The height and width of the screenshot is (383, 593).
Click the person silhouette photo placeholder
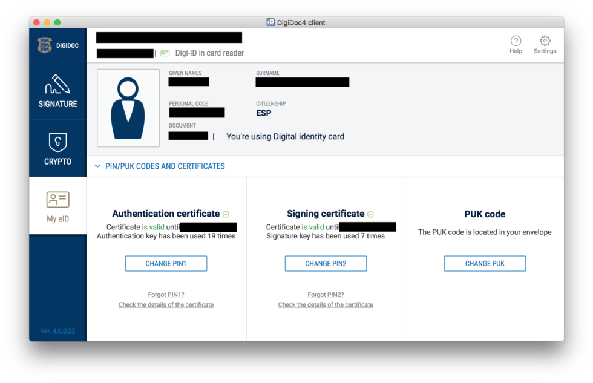pos(128,108)
